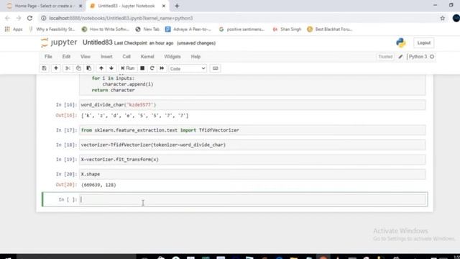Open the 'Best Blackhat Foru...' bookmark
The height and width of the screenshot is (259, 460).
(330, 29)
